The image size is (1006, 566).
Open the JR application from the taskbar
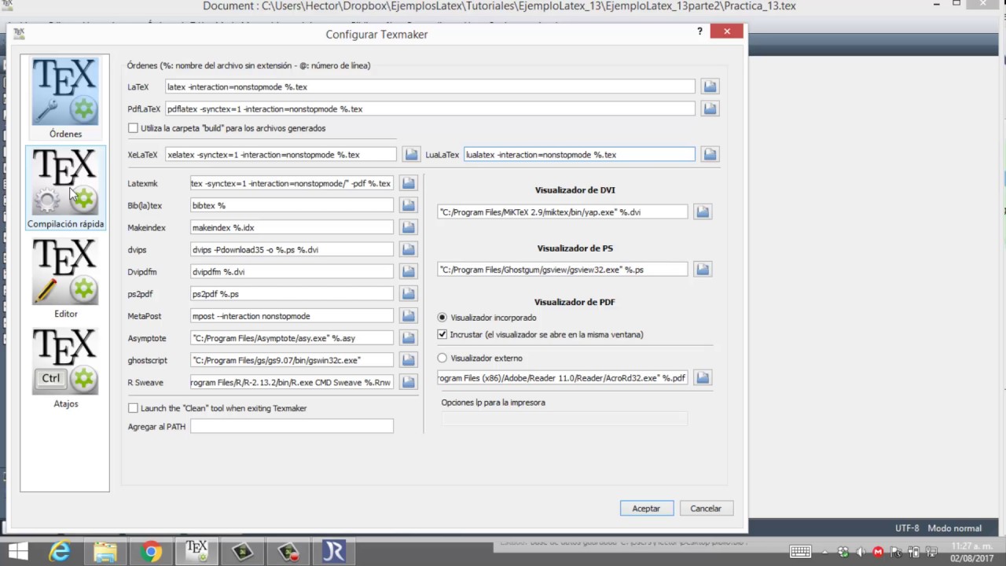[333, 552]
